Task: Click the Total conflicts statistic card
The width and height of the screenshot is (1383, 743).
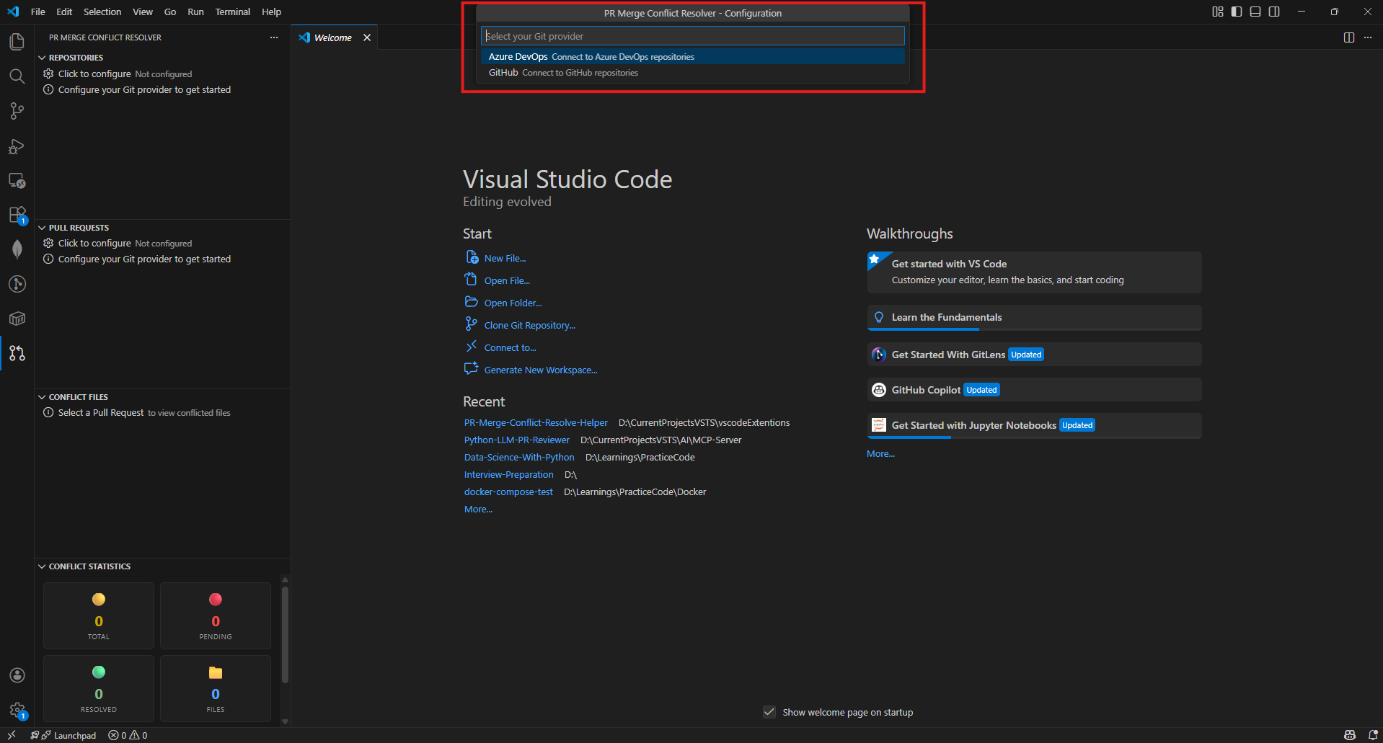Action: click(x=99, y=615)
